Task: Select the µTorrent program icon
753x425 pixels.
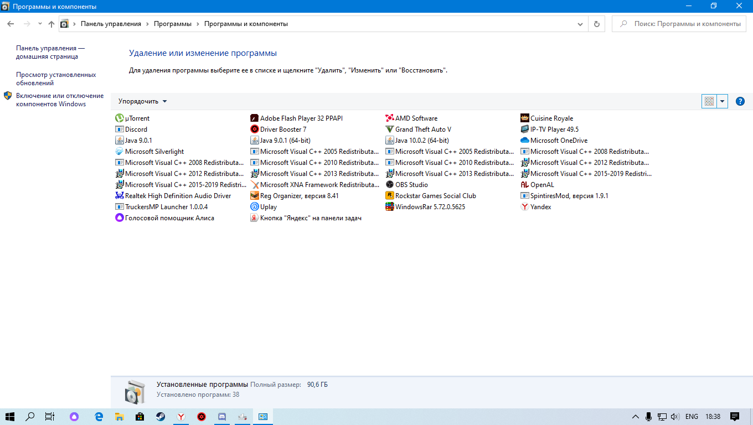Action: [x=120, y=118]
